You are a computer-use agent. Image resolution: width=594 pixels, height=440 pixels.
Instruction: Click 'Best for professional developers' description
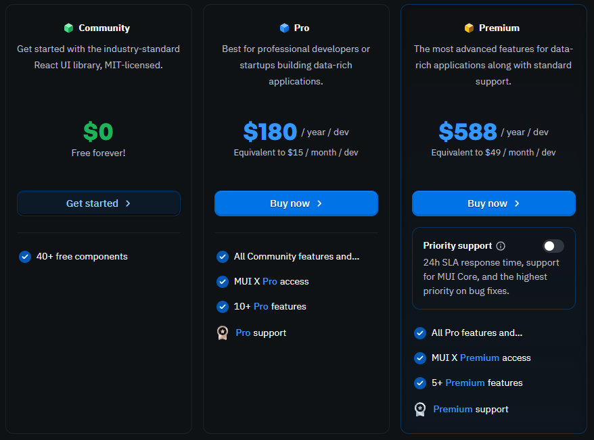tap(296, 65)
